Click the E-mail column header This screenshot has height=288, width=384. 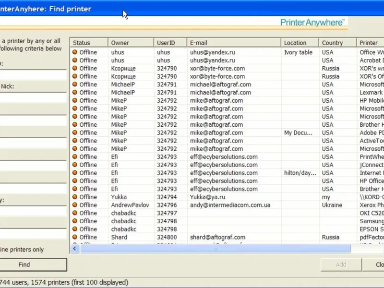coord(234,43)
